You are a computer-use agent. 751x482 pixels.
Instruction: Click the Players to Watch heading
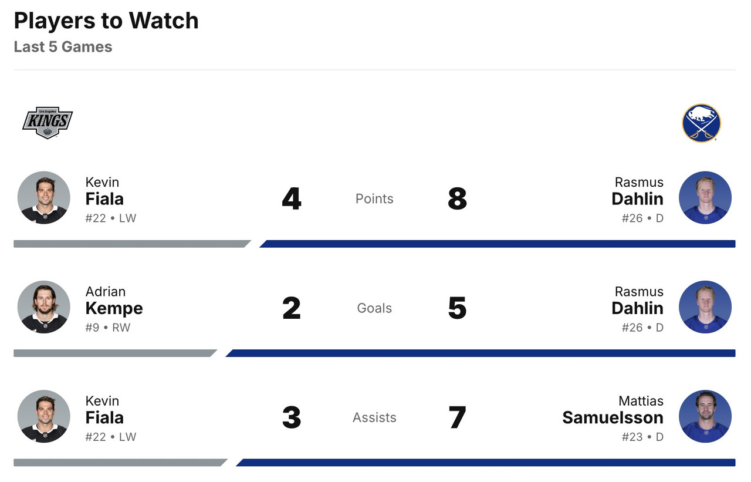tap(106, 21)
